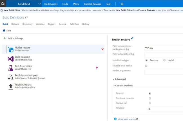Select the NuGet restore step
The width and height of the screenshot is (183, 121).
click(x=53, y=49)
